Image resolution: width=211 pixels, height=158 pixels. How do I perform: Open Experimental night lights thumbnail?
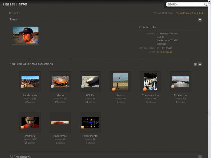(x=90, y=122)
